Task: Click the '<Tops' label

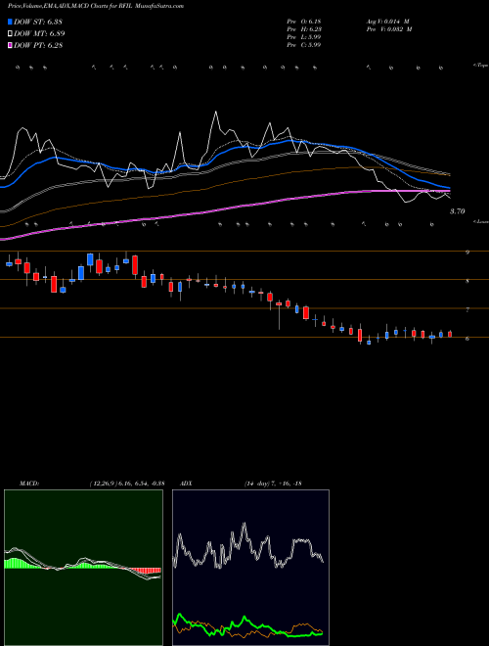Action: (x=480, y=66)
